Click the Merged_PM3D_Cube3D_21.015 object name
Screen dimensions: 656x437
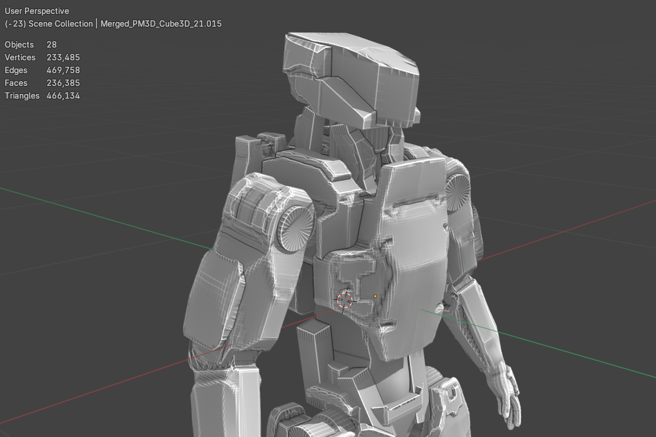161,24
